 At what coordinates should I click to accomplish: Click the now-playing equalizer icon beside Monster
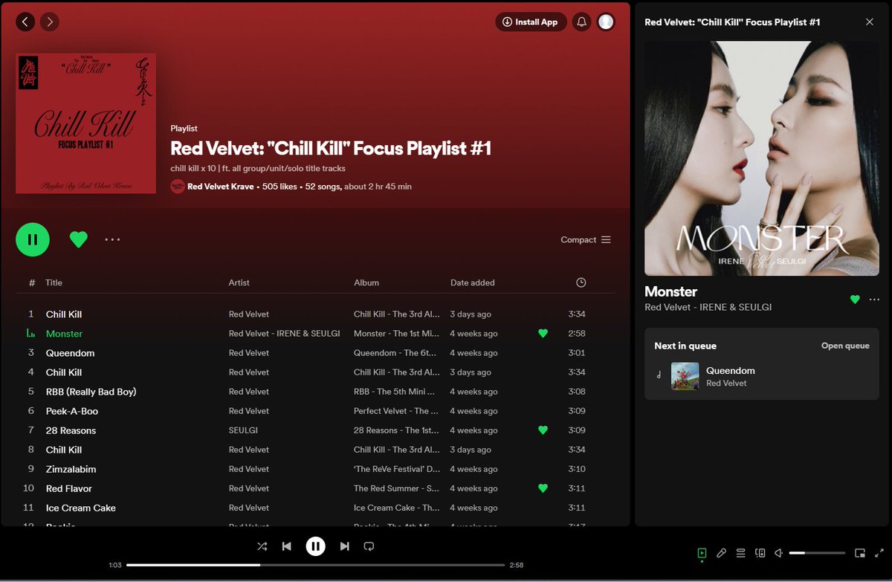point(30,334)
